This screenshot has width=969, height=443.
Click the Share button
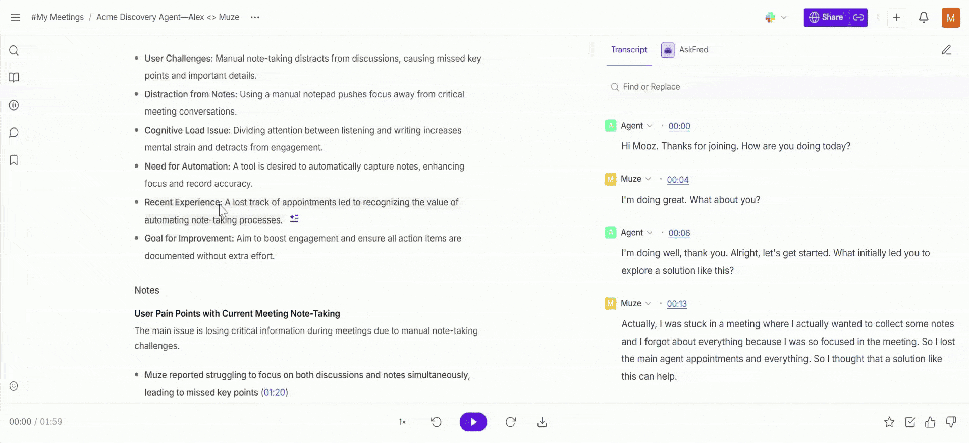826,17
